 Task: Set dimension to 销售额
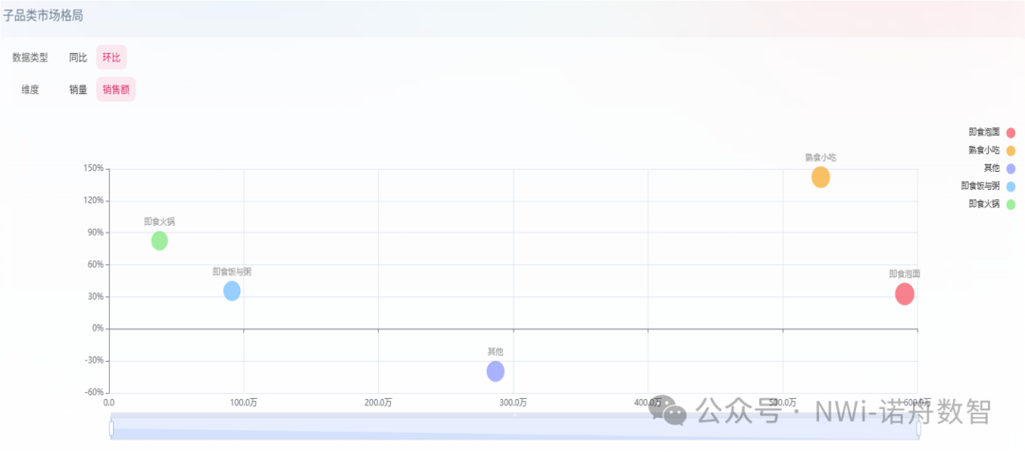tap(116, 90)
